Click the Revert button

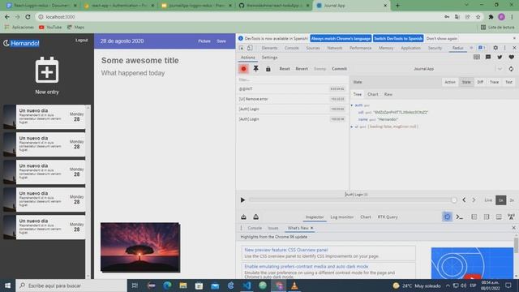coord(302,69)
